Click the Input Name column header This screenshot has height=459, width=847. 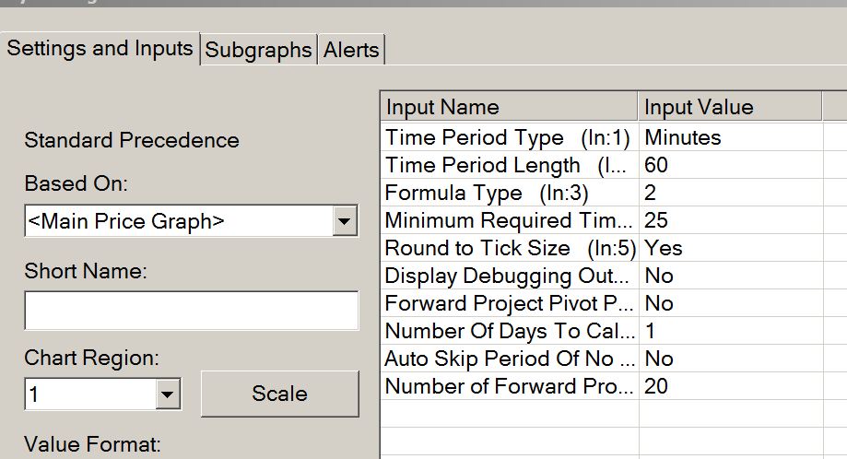point(508,107)
